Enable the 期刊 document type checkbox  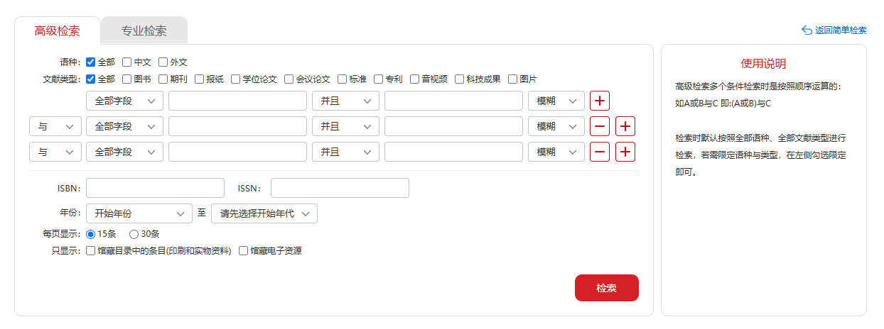pyautogui.click(x=163, y=79)
